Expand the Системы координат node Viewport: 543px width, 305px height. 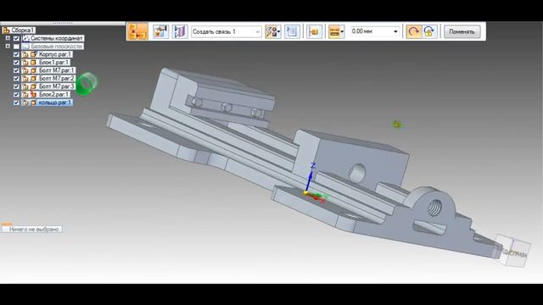coord(8,38)
